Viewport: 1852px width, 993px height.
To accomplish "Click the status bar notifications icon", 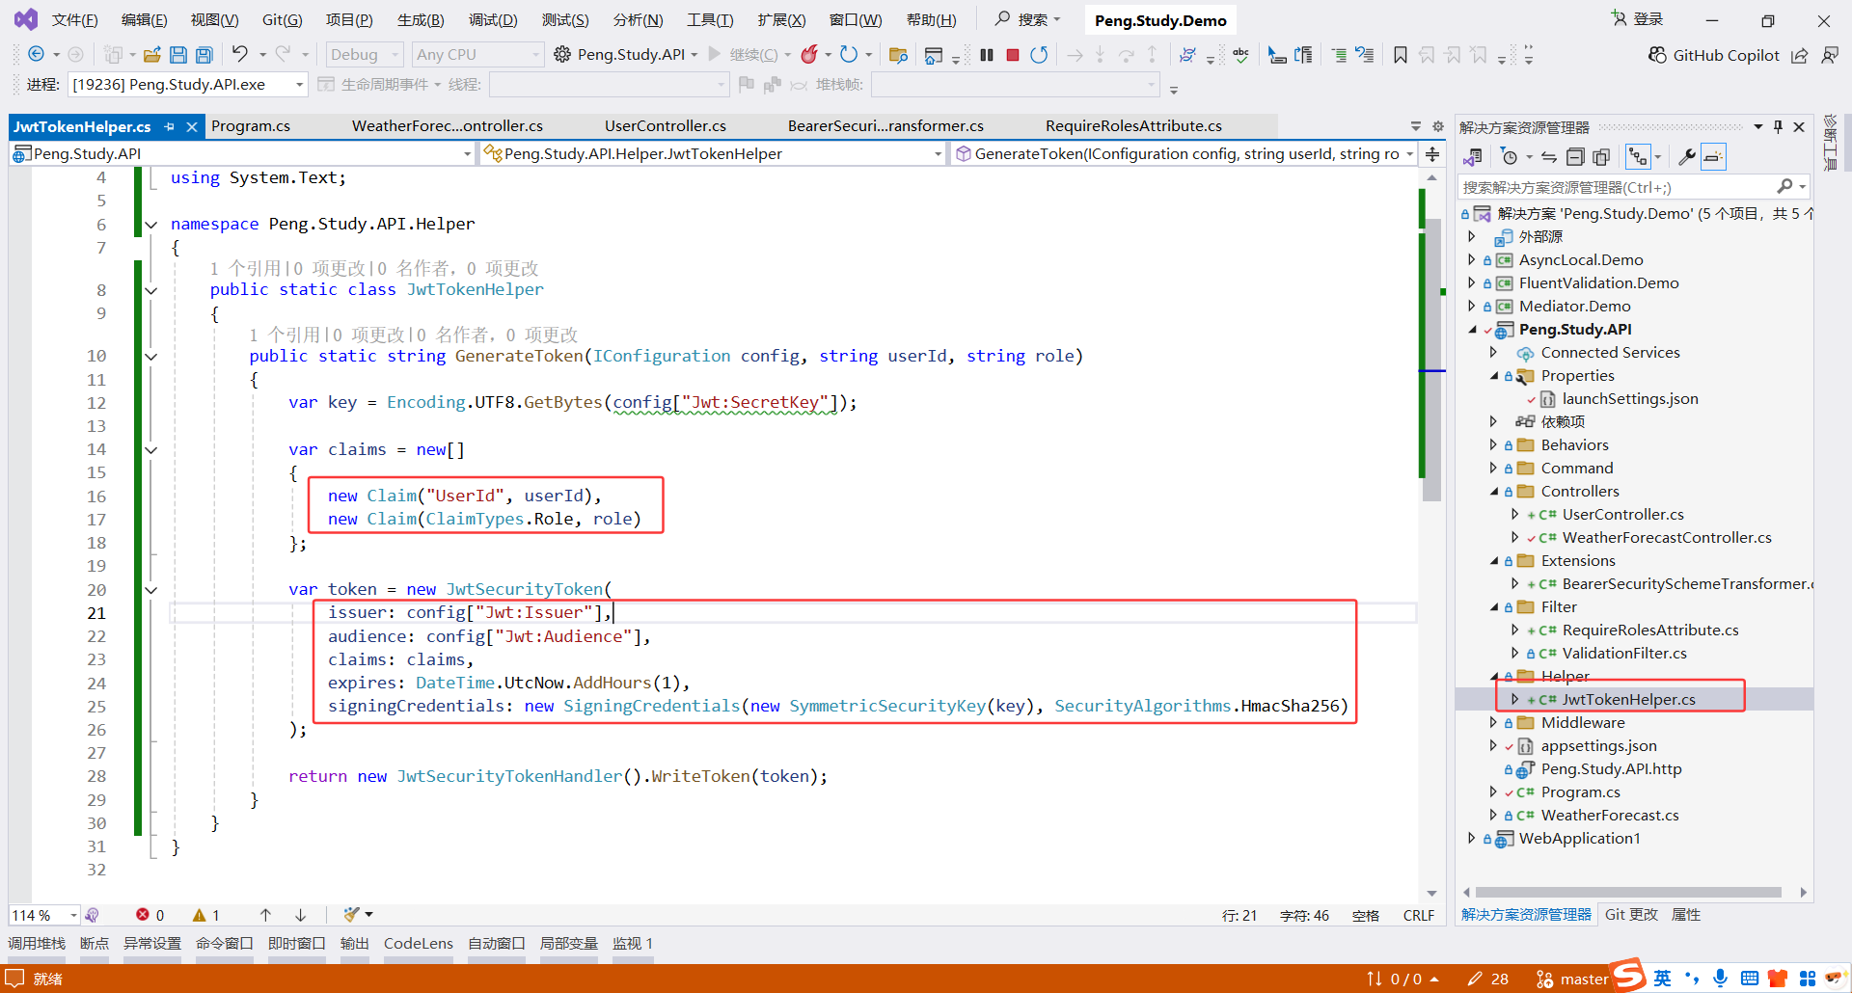I will coord(15,979).
